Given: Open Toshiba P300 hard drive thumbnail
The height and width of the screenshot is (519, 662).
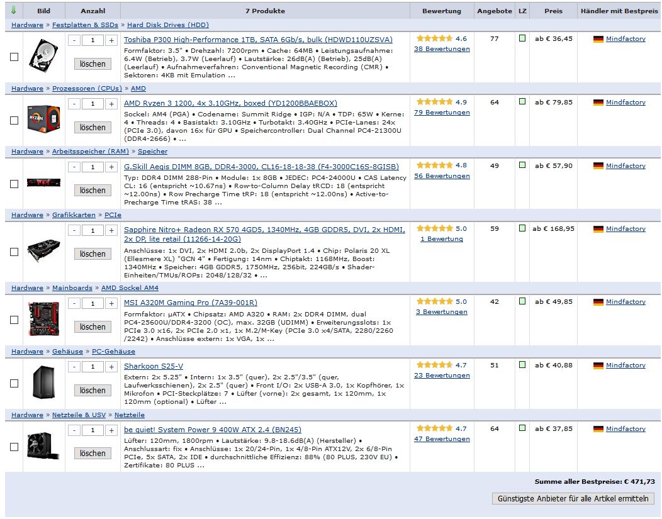Looking at the screenshot, I should tap(43, 55).
